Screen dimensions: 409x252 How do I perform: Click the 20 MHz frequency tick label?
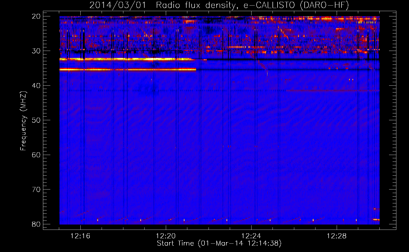pyautogui.click(x=36, y=16)
